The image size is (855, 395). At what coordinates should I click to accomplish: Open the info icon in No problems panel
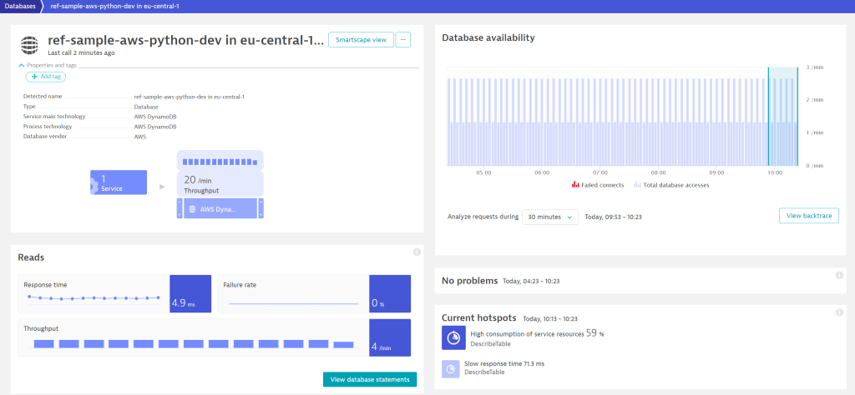point(839,275)
